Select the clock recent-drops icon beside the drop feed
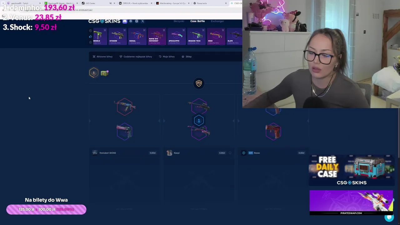 [90, 31]
